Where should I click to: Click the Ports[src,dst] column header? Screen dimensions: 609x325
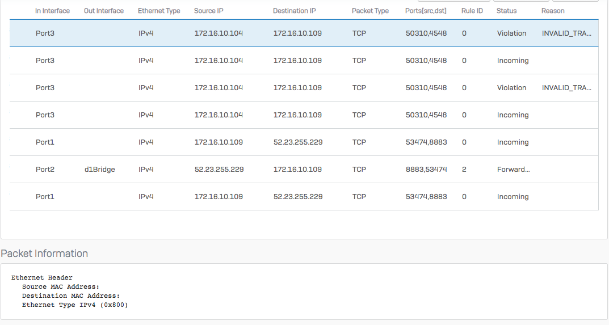point(426,11)
